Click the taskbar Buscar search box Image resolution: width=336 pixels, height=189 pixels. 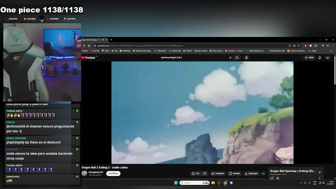pos(195,183)
